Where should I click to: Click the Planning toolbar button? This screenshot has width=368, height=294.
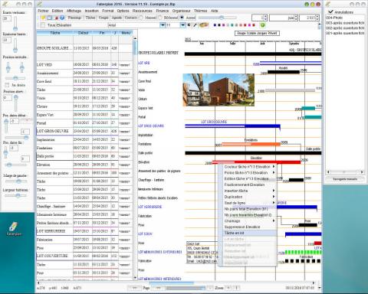(x=74, y=18)
